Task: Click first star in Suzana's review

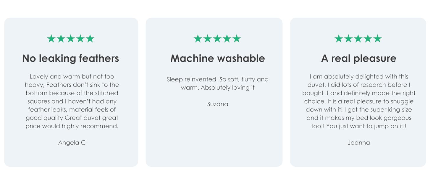Action: 198,39
